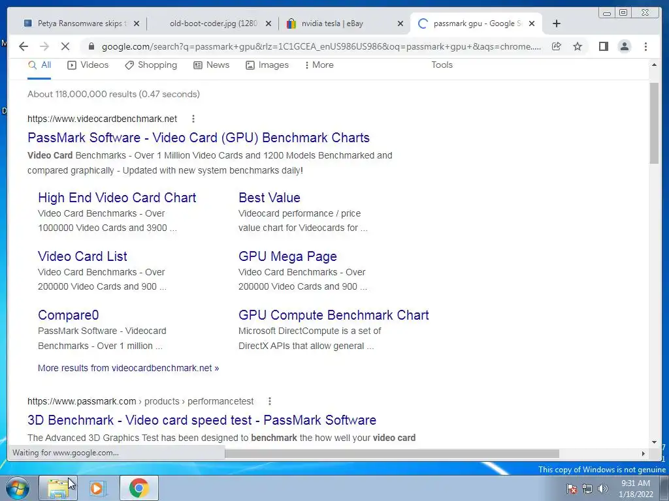
Task: Click the lock icon in address bar
Action: [91, 46]
